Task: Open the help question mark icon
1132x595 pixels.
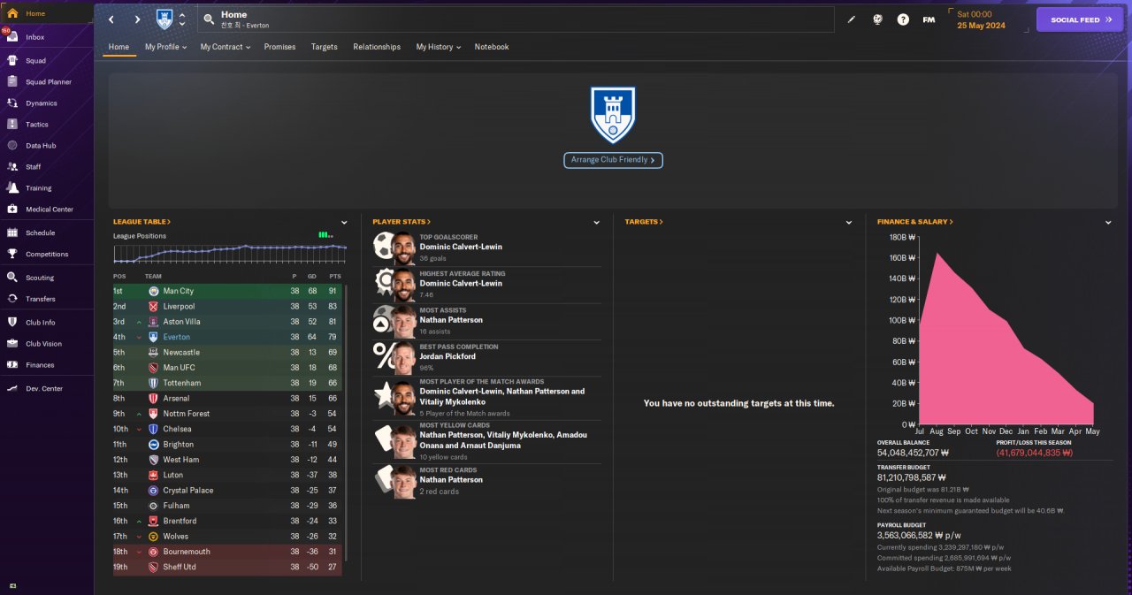Action: coord(903,19)
